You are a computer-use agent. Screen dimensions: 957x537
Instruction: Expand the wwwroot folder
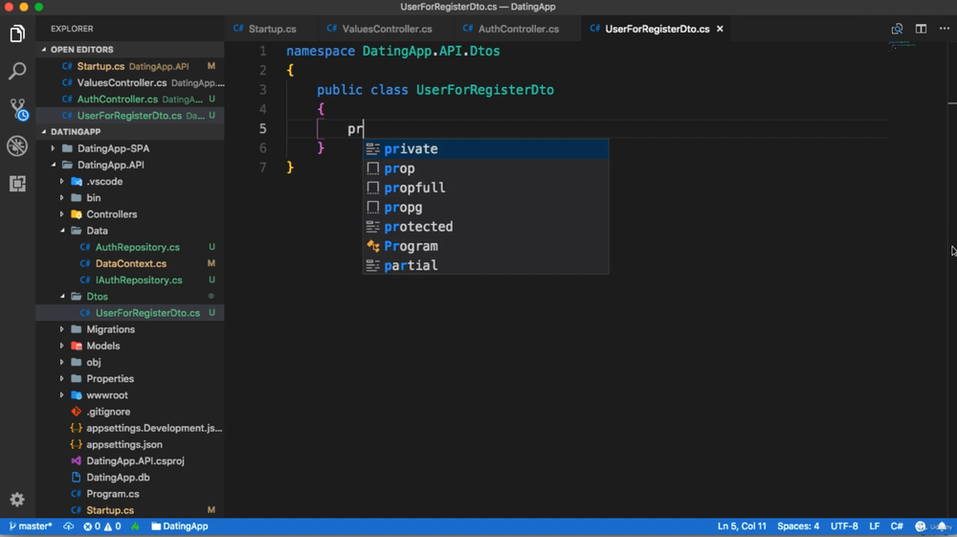click(x=130, y=395)
